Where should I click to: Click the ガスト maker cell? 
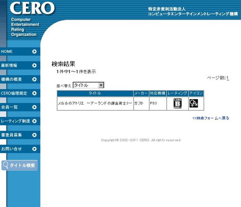[141, 103]
